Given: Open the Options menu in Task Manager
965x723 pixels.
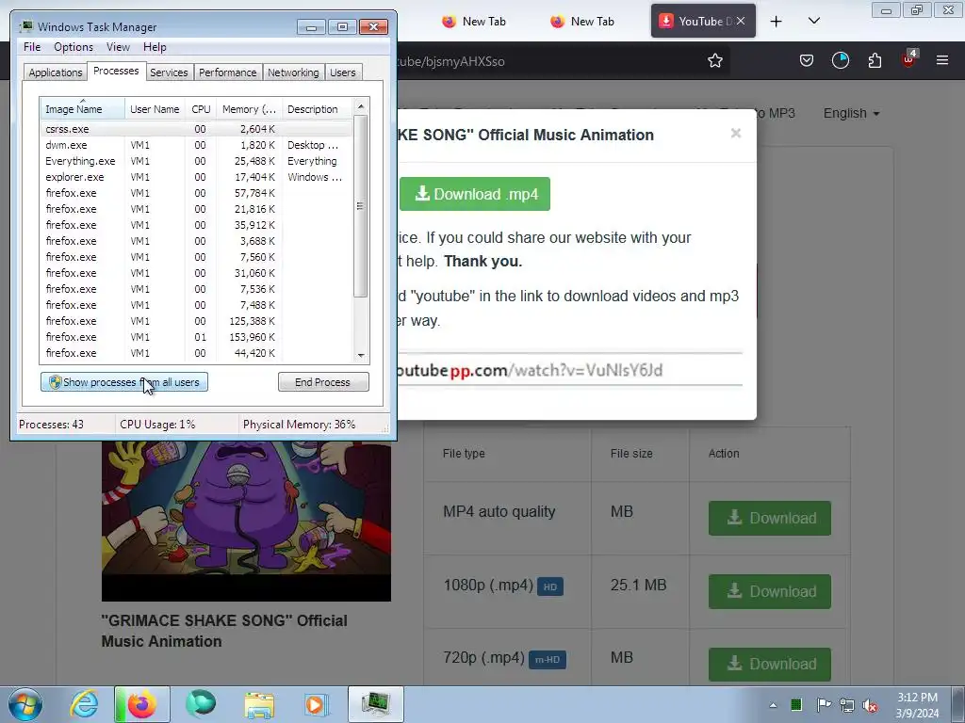Looking at the screenshot, I should click(74, 47).
